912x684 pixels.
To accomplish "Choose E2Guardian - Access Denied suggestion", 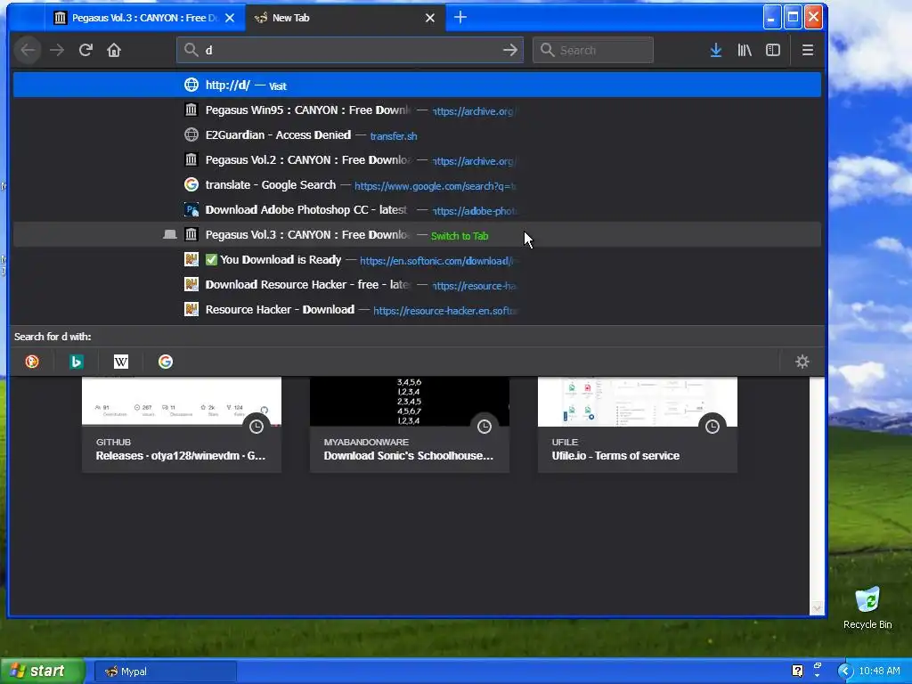I will pyautogui.click(x=417, y=135).
